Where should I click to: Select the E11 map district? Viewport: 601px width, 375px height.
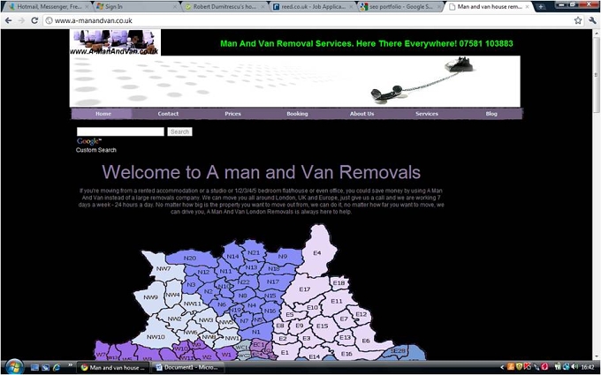pyautogui.click(x=337, y=301)
